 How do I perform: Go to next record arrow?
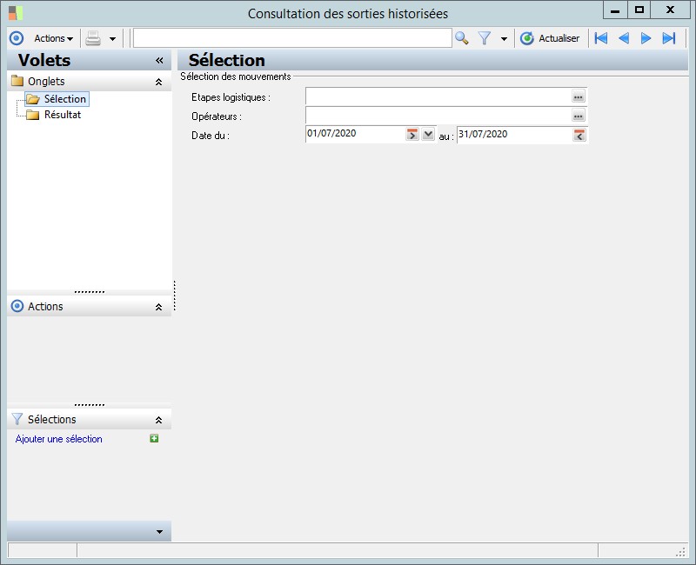pos(646,38)
